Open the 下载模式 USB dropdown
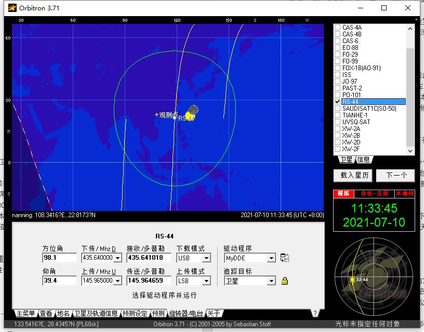This screenshot has height=332, width=424. (x=206, y=258)
